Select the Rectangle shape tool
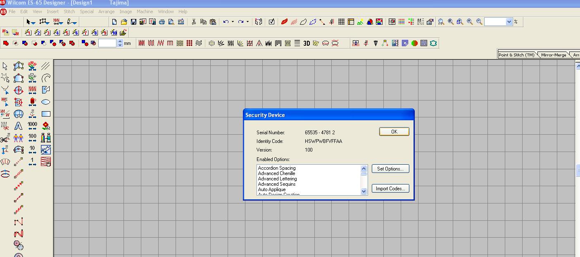 coord(46,114)
